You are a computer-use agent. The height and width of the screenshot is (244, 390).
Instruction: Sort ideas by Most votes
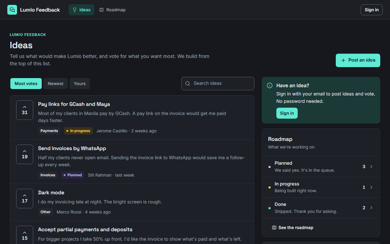(x=26, y=84)
